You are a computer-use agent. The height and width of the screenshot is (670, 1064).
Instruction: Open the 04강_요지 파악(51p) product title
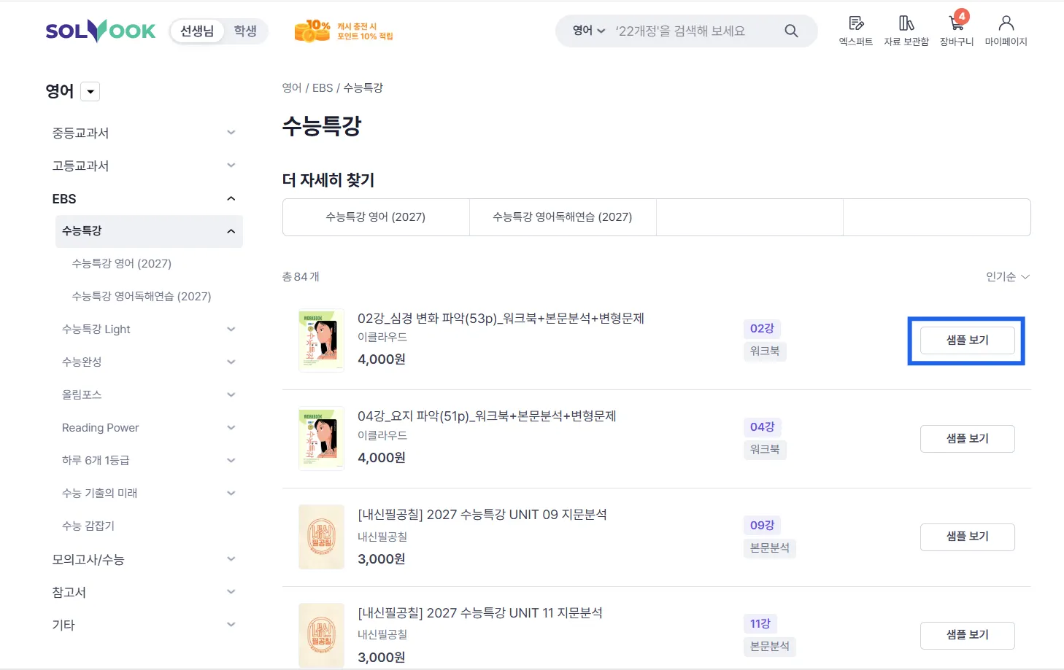tap(487, 416)
